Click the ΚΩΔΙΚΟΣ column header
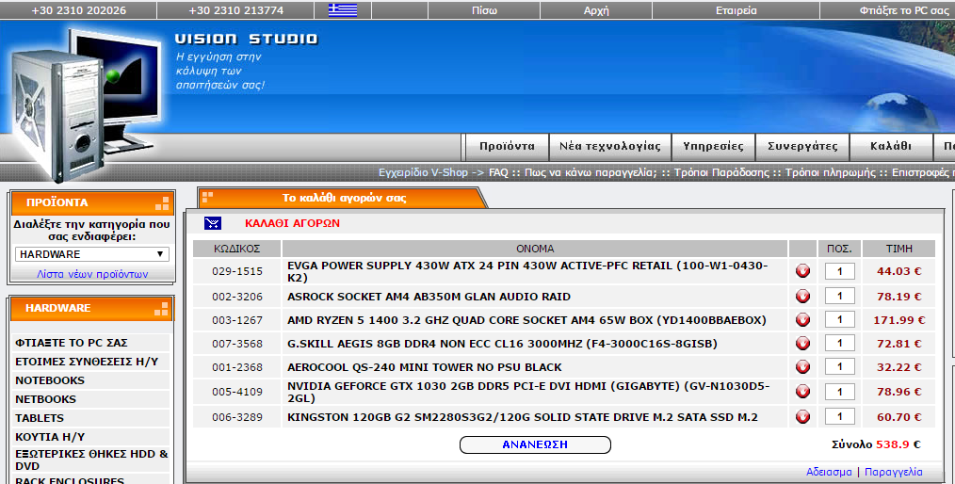955x484 pixels. (237, 249)
